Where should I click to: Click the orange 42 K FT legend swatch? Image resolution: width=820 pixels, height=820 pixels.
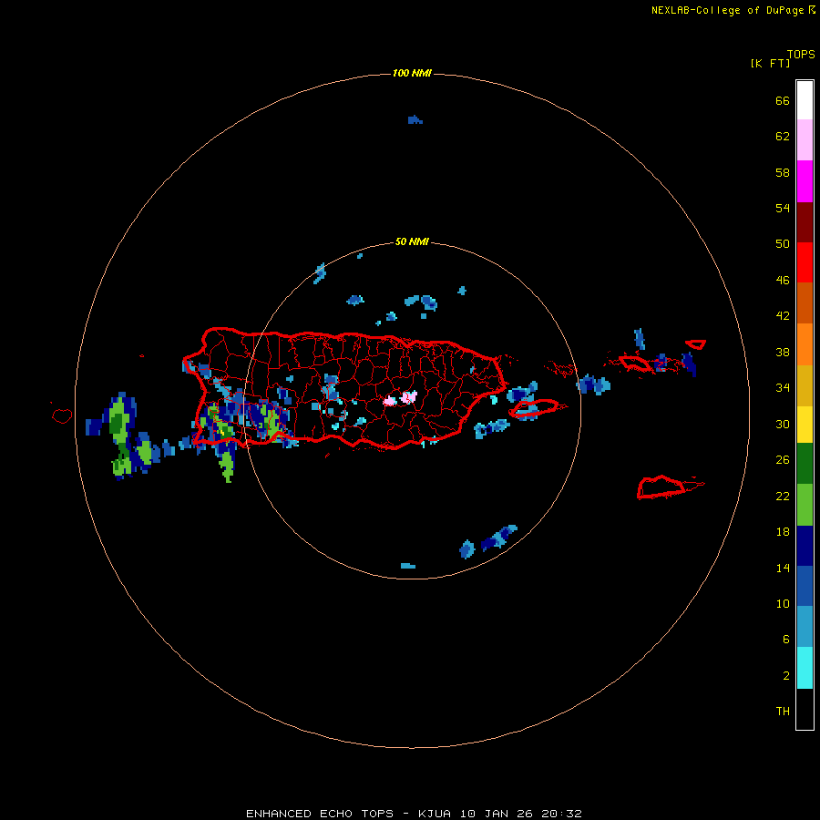(x=805, y=344)
